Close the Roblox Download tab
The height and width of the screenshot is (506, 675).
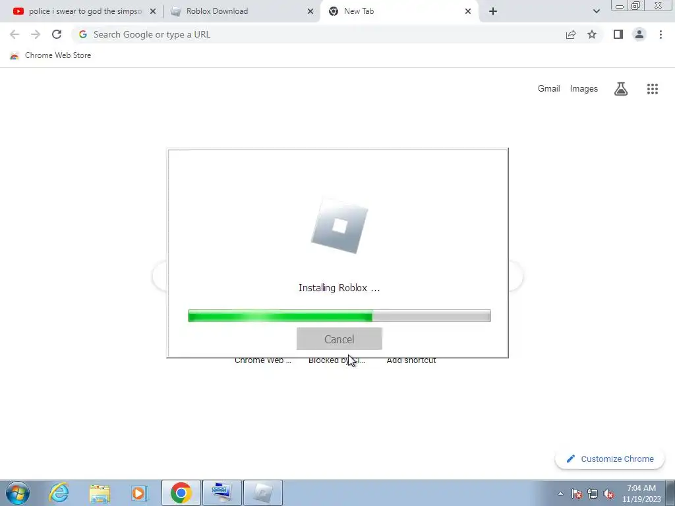[x=310, y=12]
